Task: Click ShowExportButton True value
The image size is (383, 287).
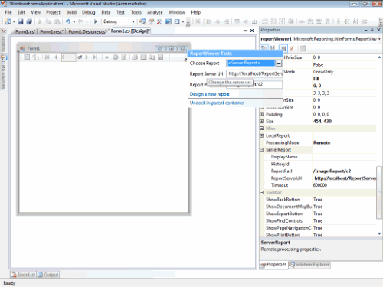Action: pos(318,214)
